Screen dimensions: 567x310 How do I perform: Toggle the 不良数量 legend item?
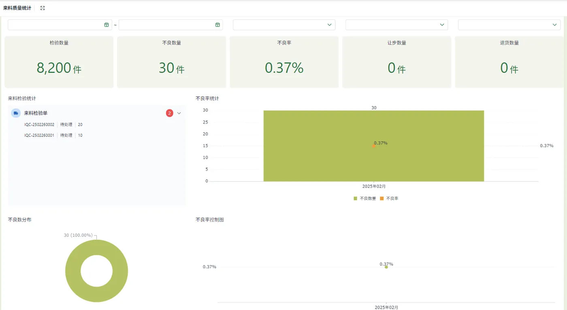[364, 198]
